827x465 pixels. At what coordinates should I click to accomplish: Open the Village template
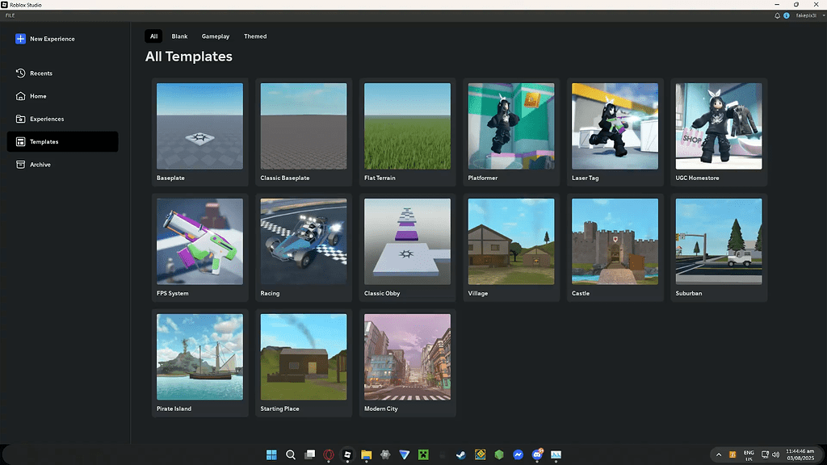pyautogui.click(x=511, y=247)
